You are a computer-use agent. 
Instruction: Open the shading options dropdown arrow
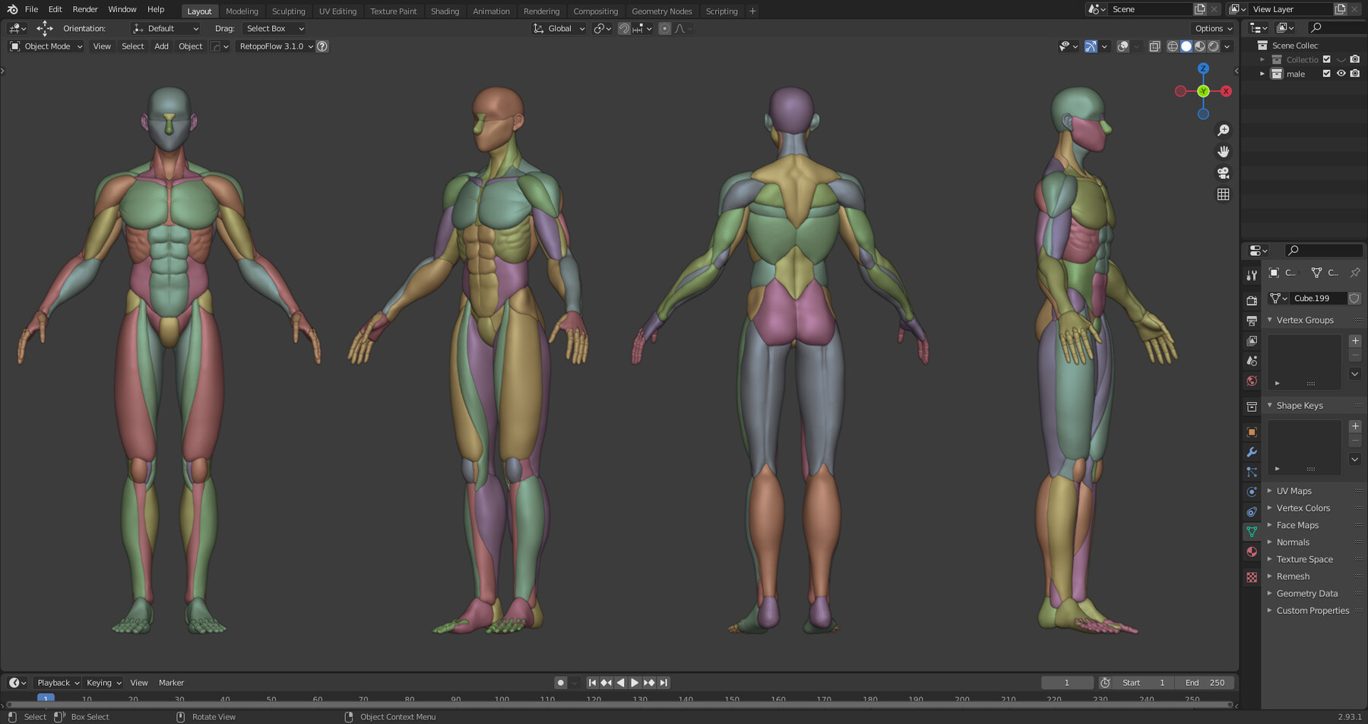tap(1227, 46)
